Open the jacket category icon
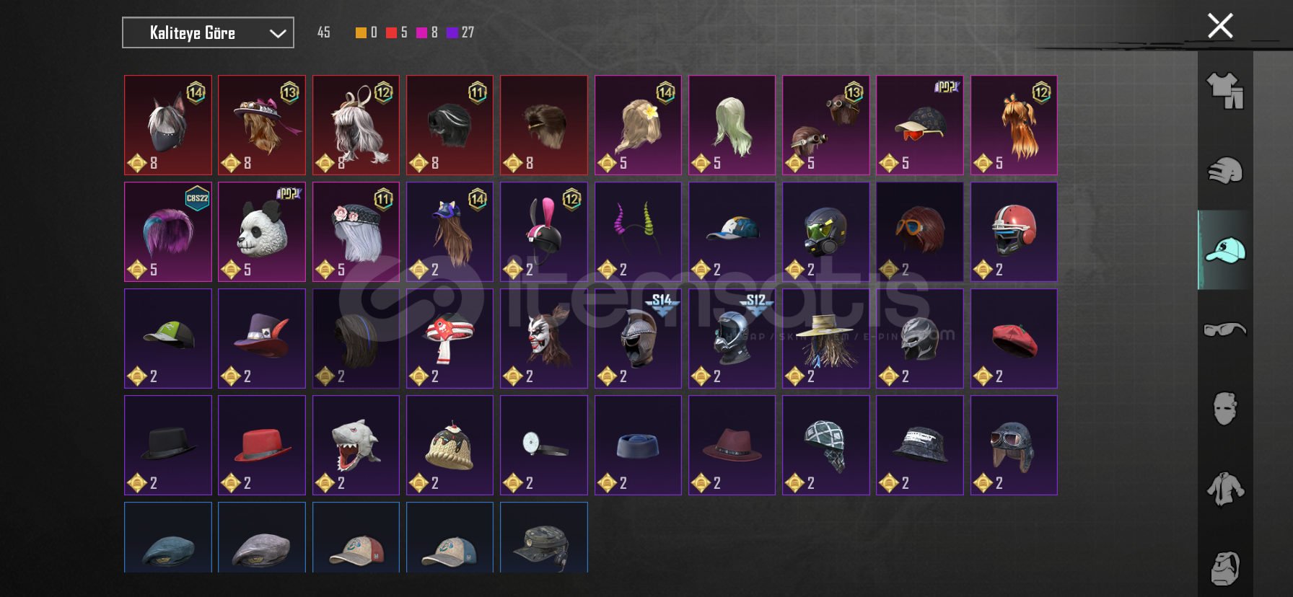 [x=1225, y=488]
